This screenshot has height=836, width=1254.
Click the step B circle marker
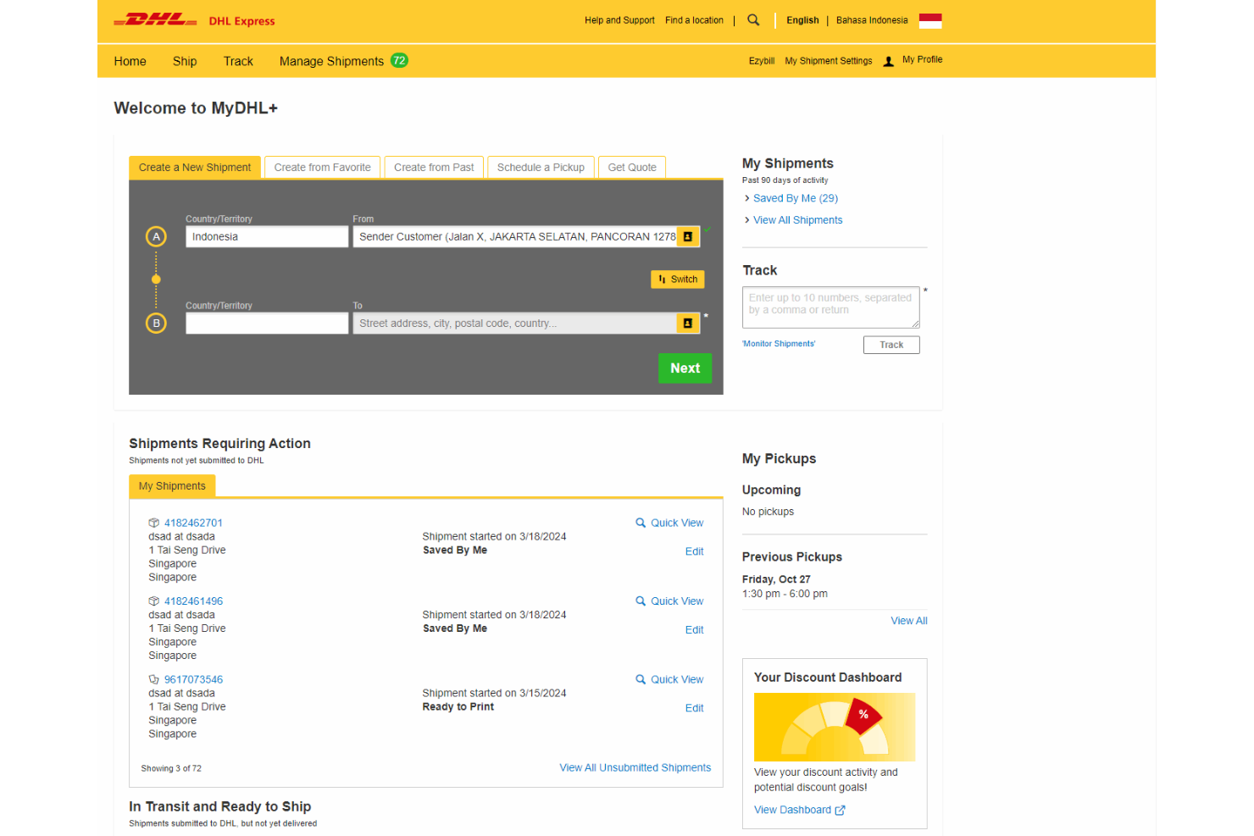click(156, 324)
